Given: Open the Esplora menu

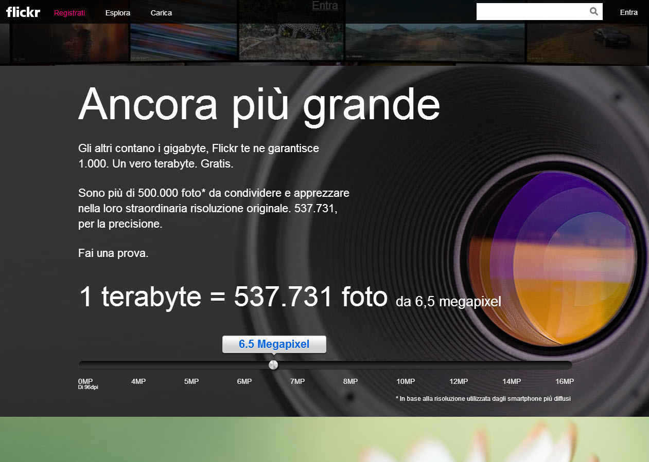Looking at the screenshot, I should coord(117,12).
